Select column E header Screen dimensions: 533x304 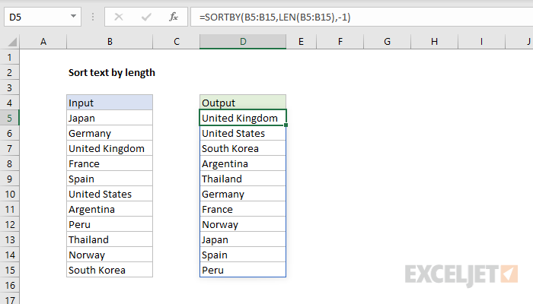[301, 42]
